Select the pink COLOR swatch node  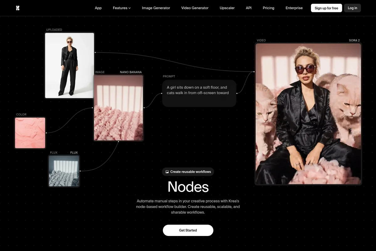(30, 132)
